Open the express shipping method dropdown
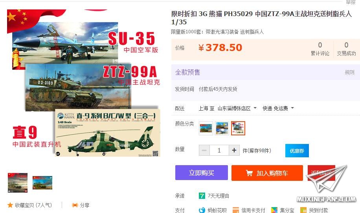 point(292,108)
